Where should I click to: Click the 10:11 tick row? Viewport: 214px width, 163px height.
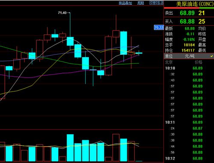point(189,122)
